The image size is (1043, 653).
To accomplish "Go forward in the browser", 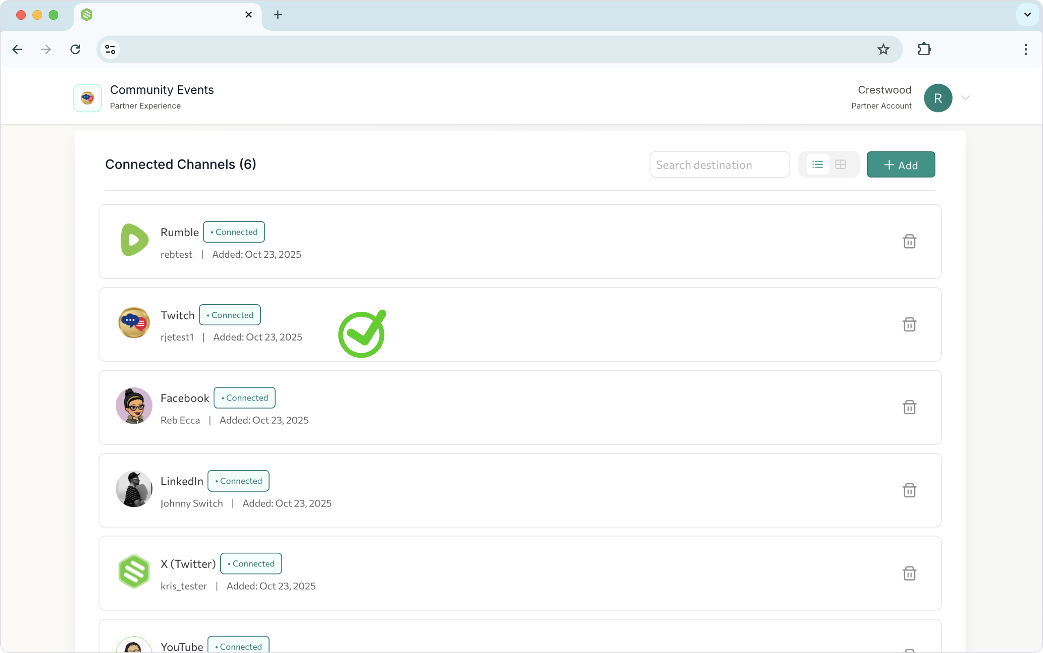I will coord(46,49).
